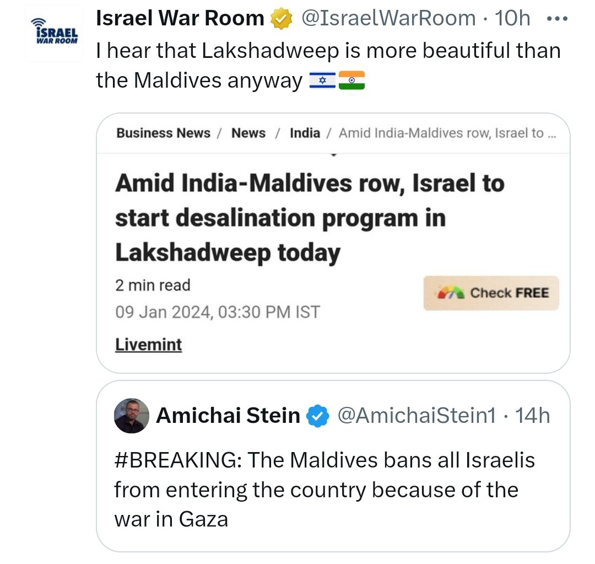The image size is (595, 564).
Task: Click Amichai Stein's blue verified badge
Action: (x=318, y=416)
